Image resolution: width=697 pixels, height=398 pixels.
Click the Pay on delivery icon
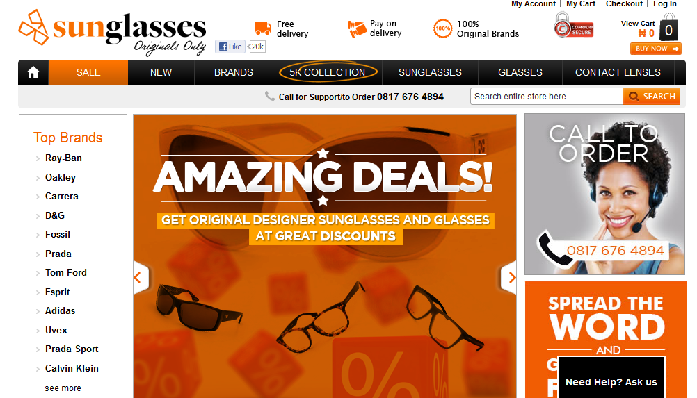(x=357, y=29)
